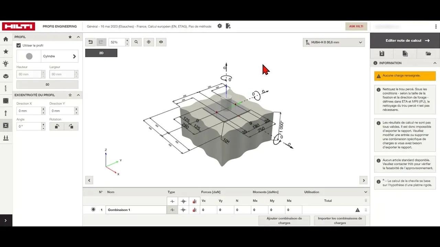This screenshot has width=440, height=247.
Task: Collapse the EXCENTRICITÉ DU PROFIL section
Action: tap(78, 95)
